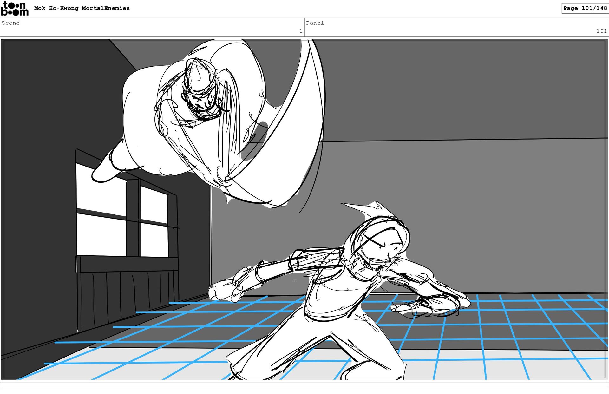
Task: Click the 'Page 101/148' box
Action: coord(585,8)
